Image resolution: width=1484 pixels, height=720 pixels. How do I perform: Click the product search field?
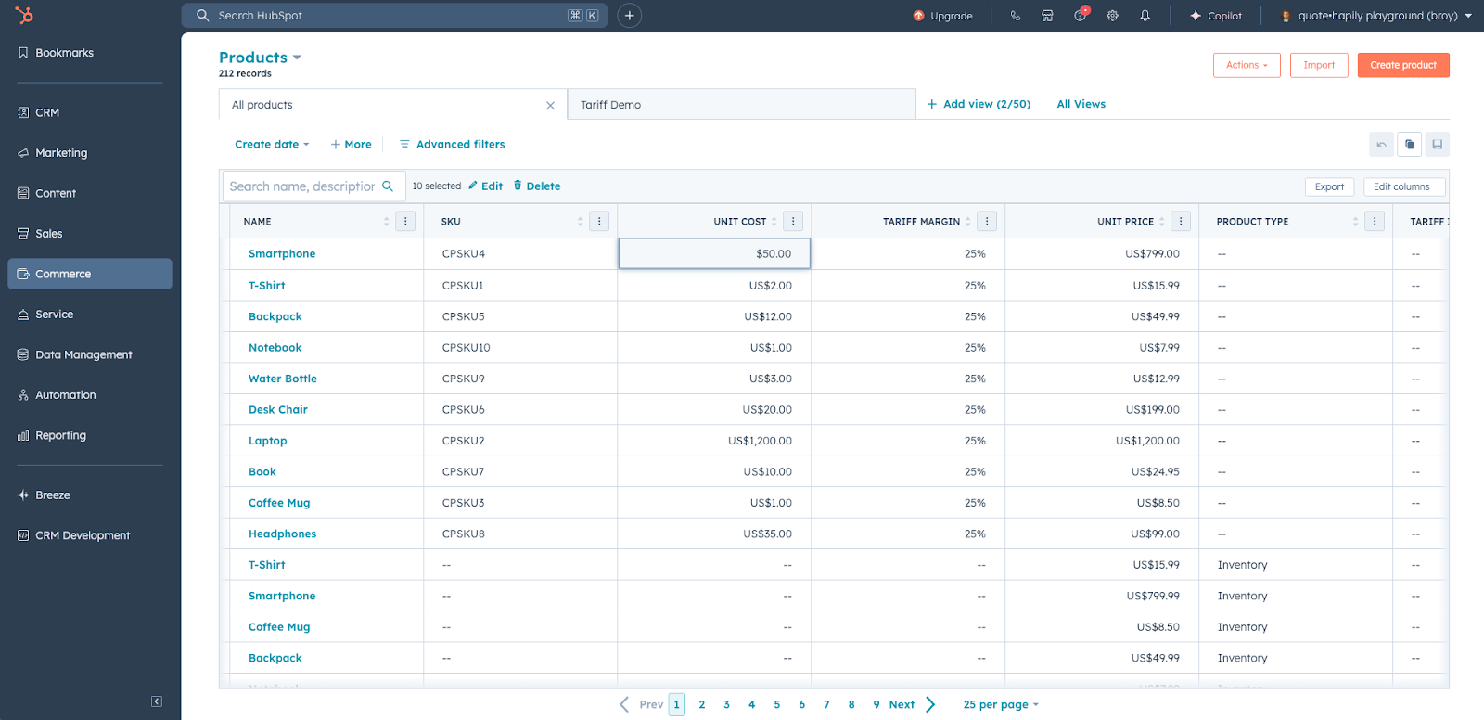[x=302, y=186]
